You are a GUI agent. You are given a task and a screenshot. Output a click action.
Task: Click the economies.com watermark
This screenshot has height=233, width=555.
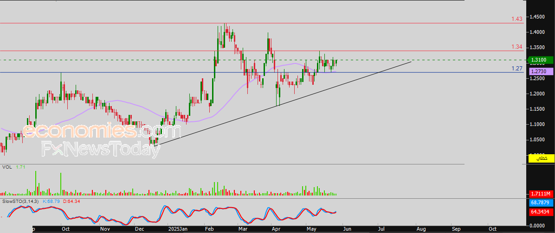(102, 131)
